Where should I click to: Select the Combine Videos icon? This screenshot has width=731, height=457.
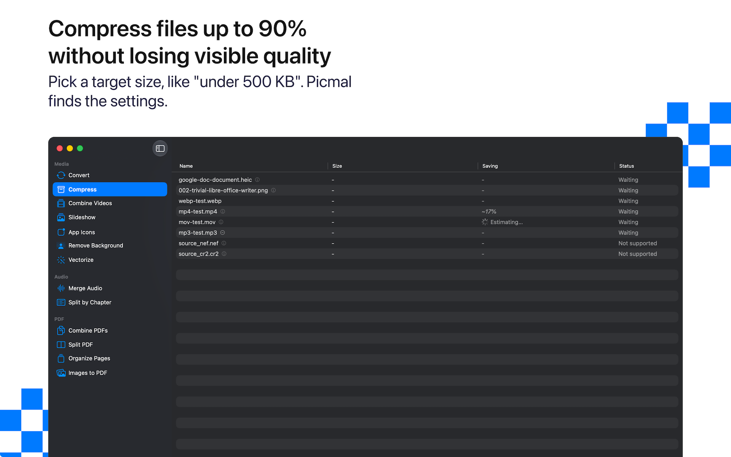pos(61,203)
